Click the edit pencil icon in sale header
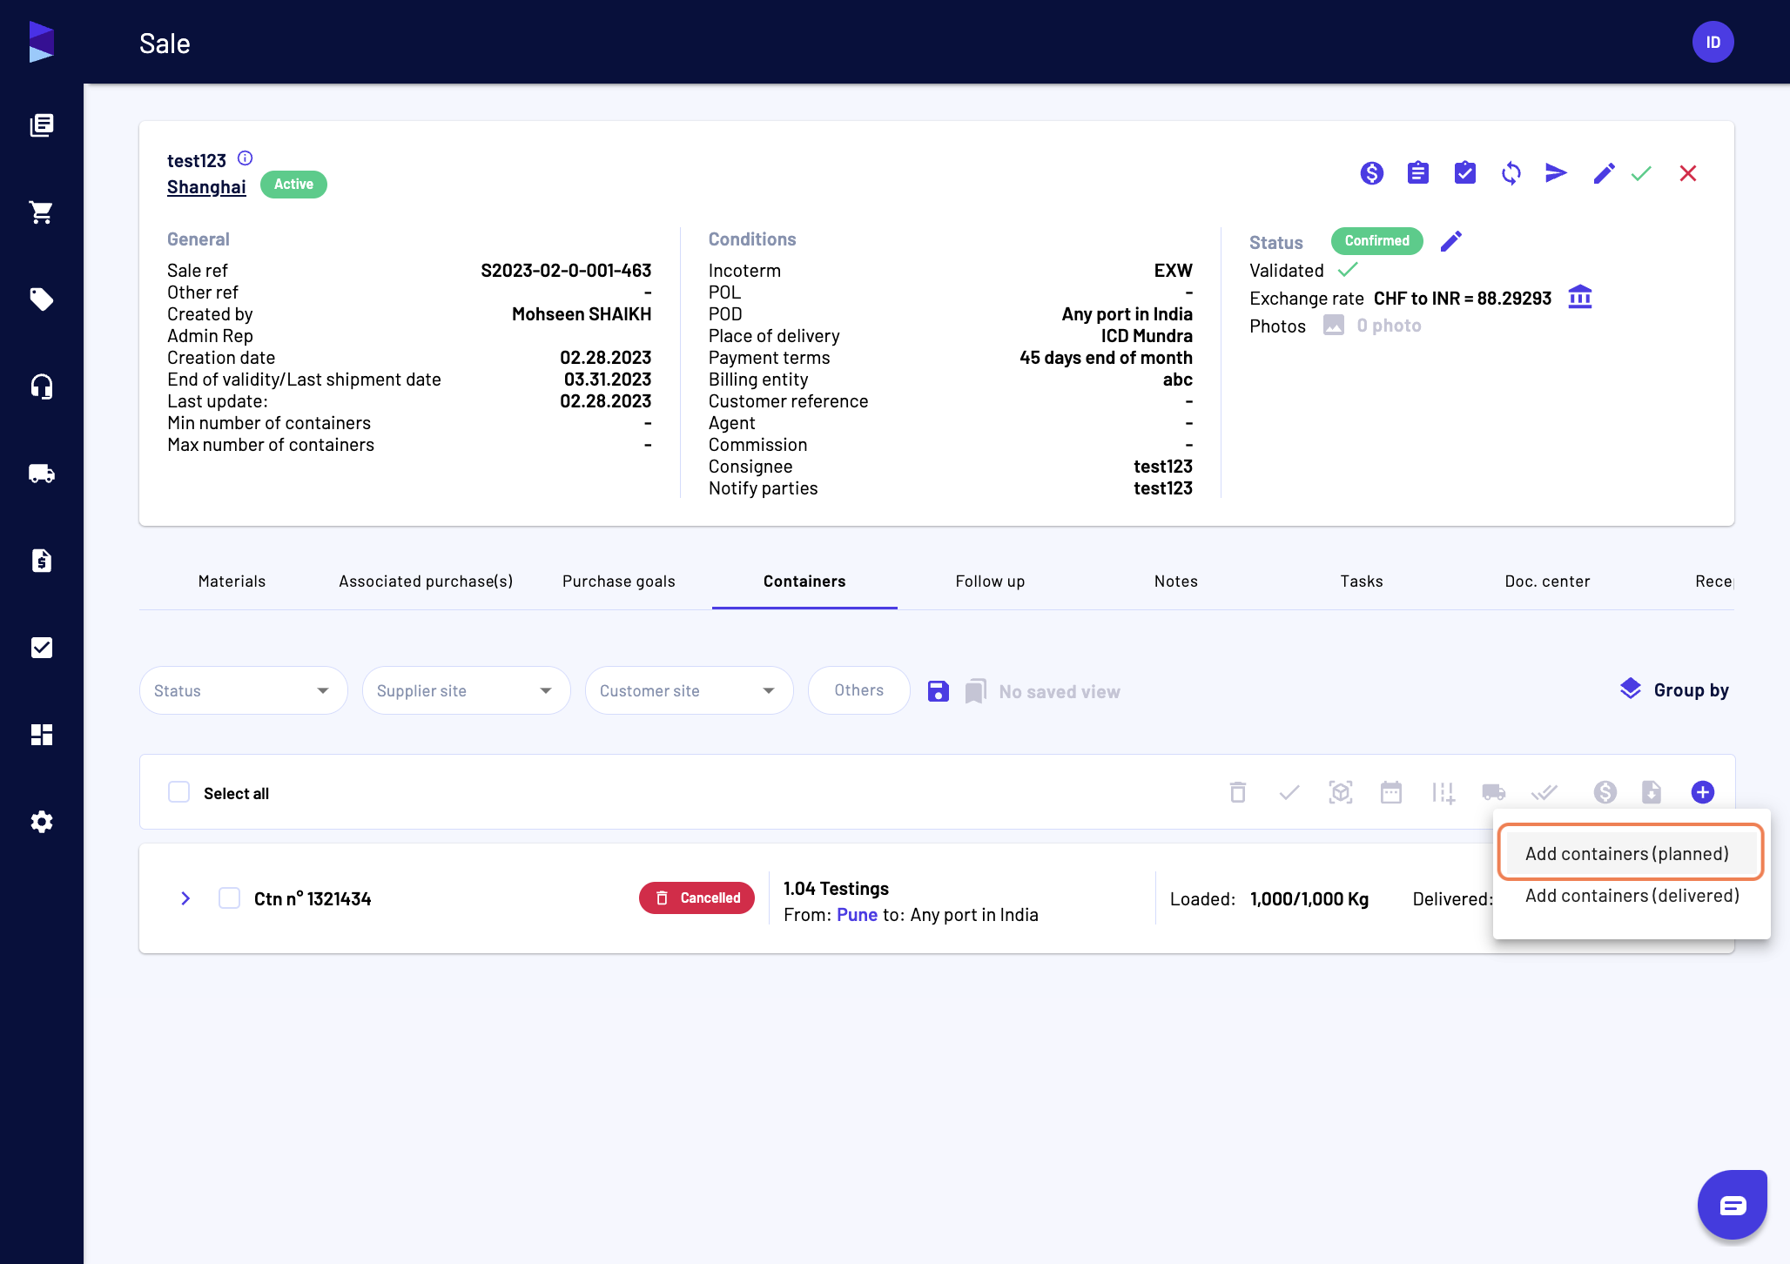Viewport: 1790px width, 1264px height. pyautogui.click(x=1604, y=173)
